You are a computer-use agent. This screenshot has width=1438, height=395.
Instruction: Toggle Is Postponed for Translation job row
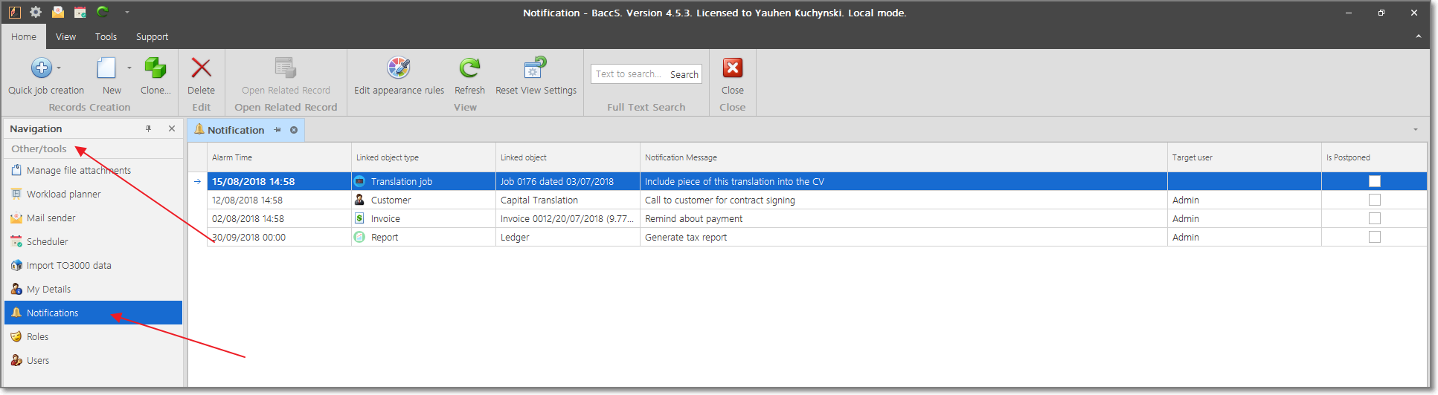[x=1375, y=181]
